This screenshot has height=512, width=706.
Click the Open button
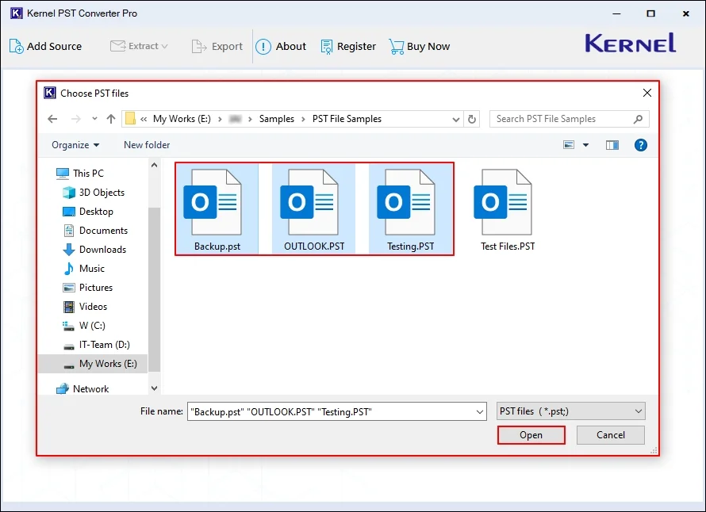(531, 435)
